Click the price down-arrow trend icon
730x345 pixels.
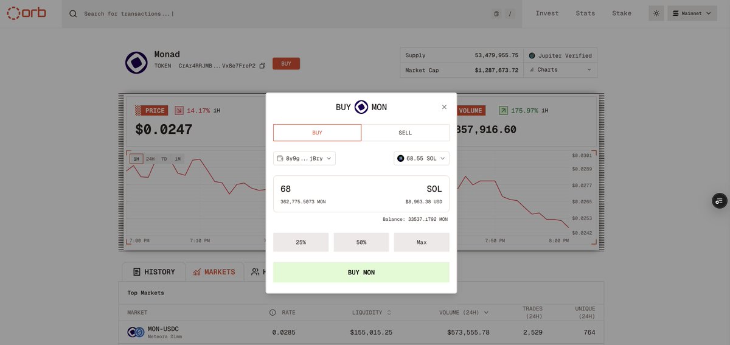click(x=179, y=111)
